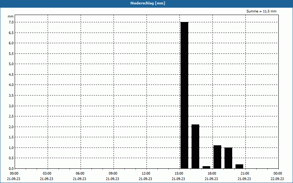Viewport: 293px width, 183px height.
Task: Click the 06:00 time axis label
Action: coord(80,173)
